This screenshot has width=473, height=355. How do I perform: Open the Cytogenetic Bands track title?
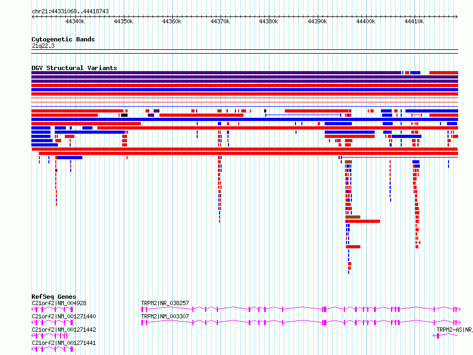click(x=63, y=39)
